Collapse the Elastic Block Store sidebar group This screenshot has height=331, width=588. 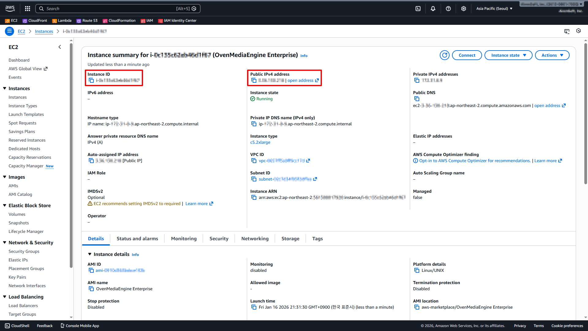(x=5, y=205)
